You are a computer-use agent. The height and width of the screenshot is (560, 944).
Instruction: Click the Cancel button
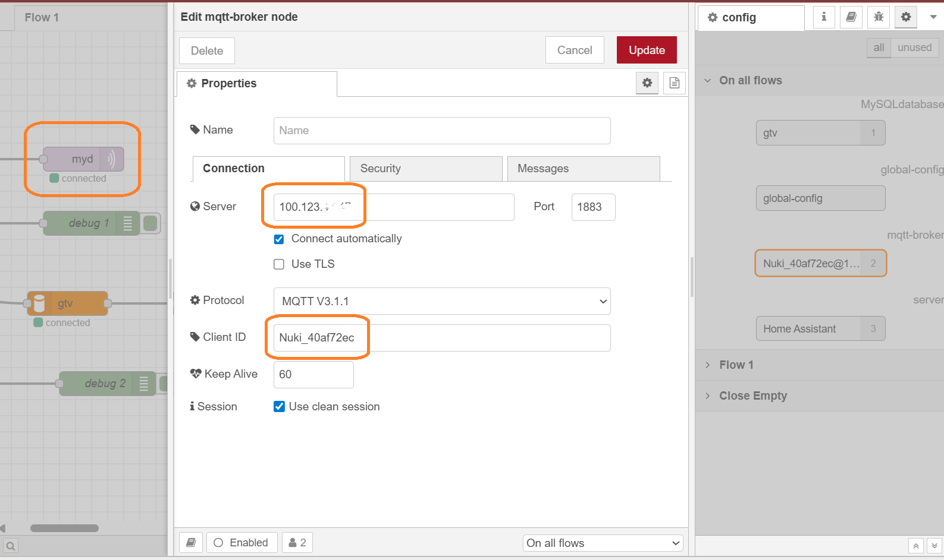(574, 50)
